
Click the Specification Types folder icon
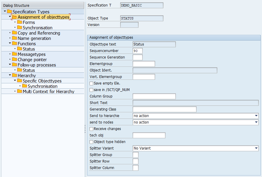9,12
